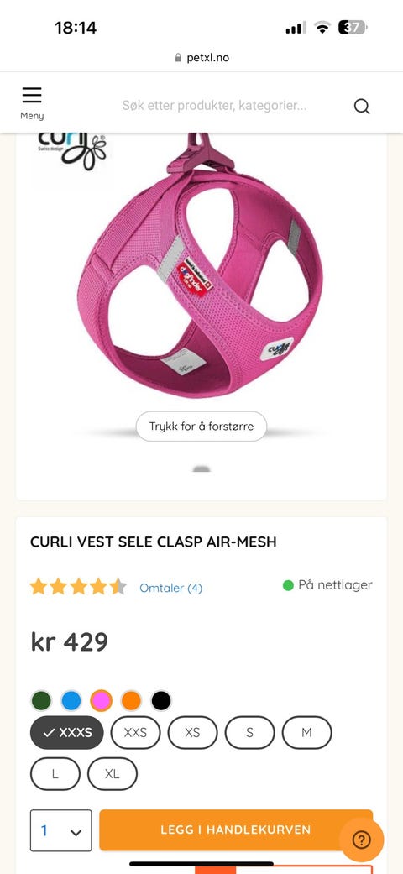Select size L option

[x=55, y=773]
